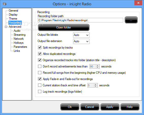
Task: Select General in the options tree
Action: pos(13,11)
